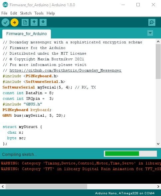Click the warning about 'Timing,Device,Control' category
161x196 pixels.
point(81,163)
